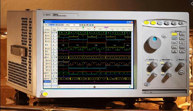This screenshot has height=111, width=193.
Task: Expand the ADDR bus signal group
Action: point(44,79)
